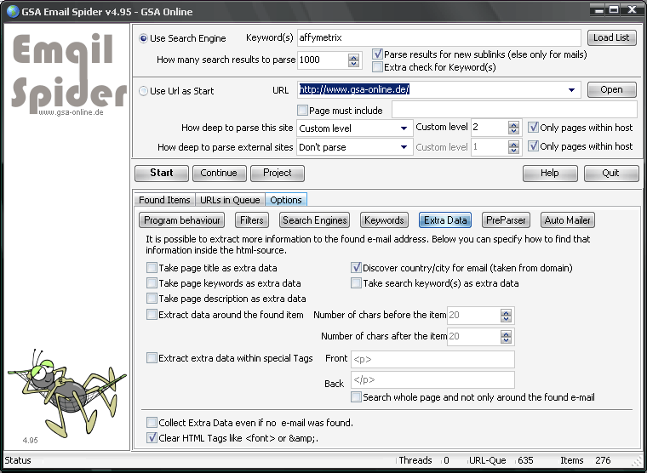Image resolution: width=647 pixels, height=473 pixels.
Task: Click the Quit button
Action: 610,174
